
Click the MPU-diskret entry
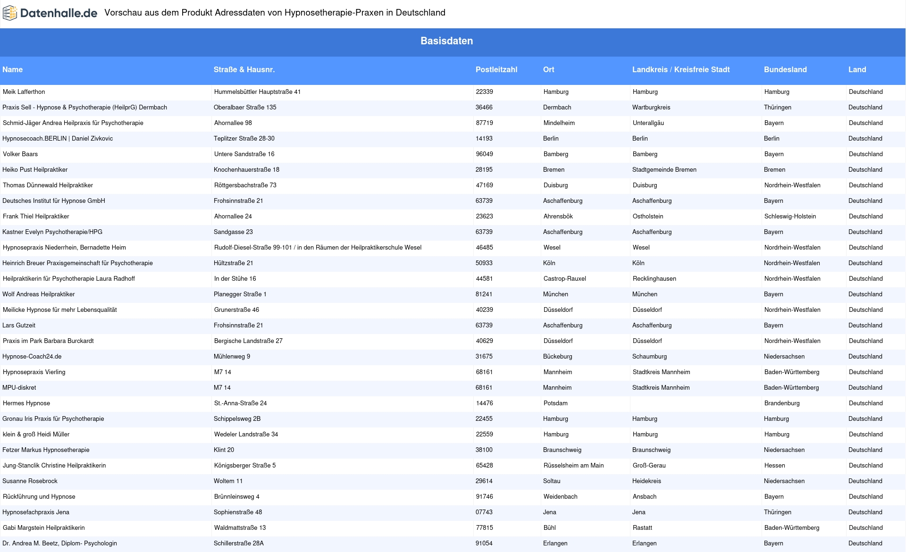tap(19, 388)
